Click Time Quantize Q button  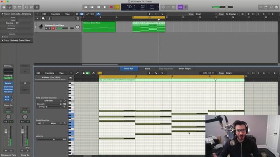(x=65, y=101)
